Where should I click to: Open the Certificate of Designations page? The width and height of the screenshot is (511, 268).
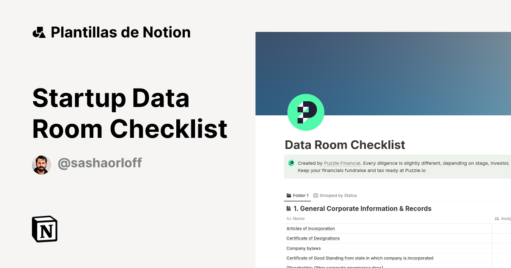tap(313, 238)
